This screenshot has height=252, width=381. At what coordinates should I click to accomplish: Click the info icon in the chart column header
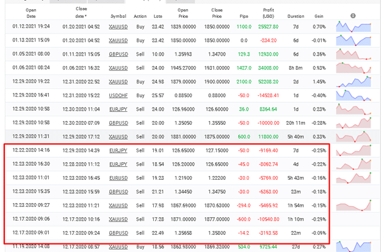353,16
